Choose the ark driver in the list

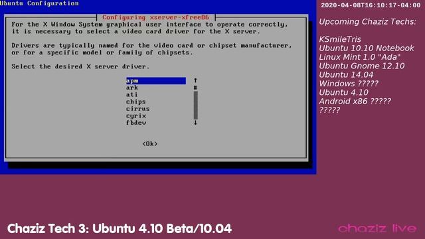[132, 88]
